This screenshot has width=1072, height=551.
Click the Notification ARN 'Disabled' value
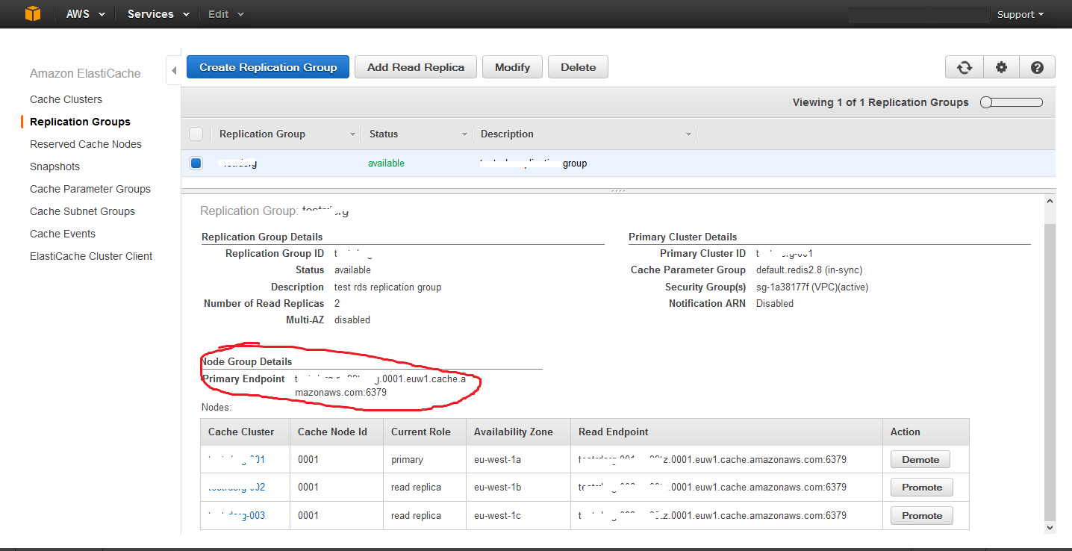[775, 303]
